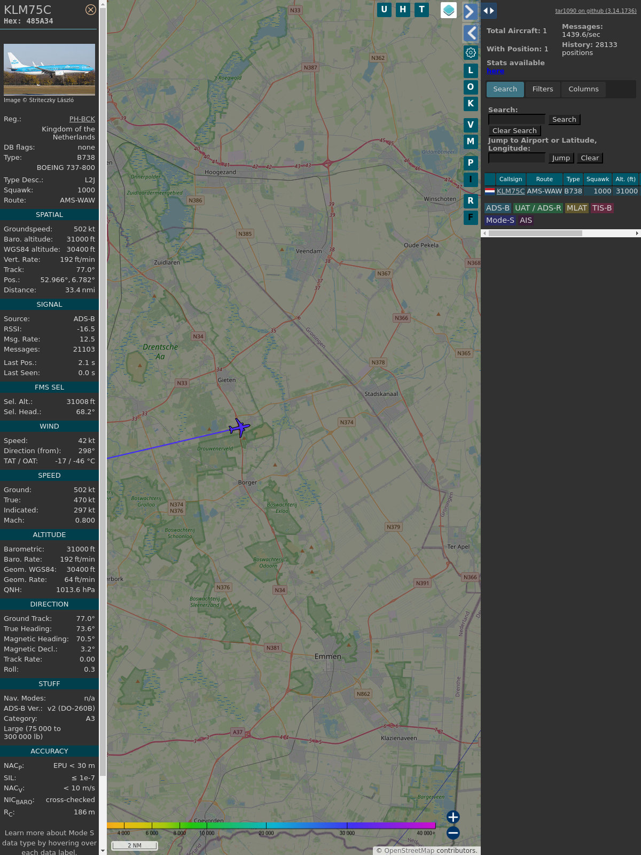Toggle the O map button
The height and width of the screenshot is (855, 641).
[471, 87]
